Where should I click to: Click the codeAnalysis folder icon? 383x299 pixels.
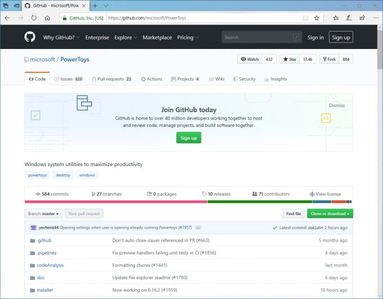32,265
